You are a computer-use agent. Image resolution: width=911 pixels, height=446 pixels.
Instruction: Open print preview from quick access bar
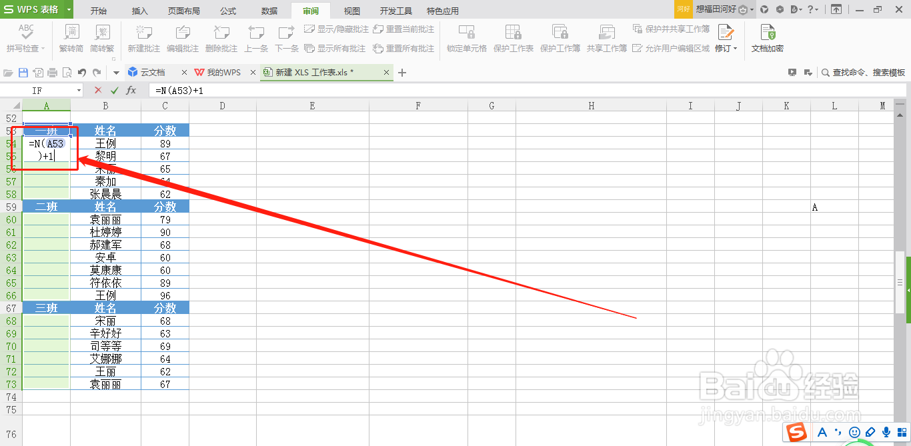pyautogui.click(x=67, y=73)
